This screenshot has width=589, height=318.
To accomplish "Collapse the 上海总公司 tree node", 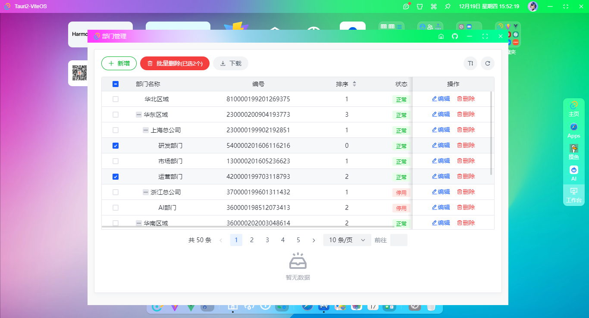I will pyautogui.click(x=146, y=130).
